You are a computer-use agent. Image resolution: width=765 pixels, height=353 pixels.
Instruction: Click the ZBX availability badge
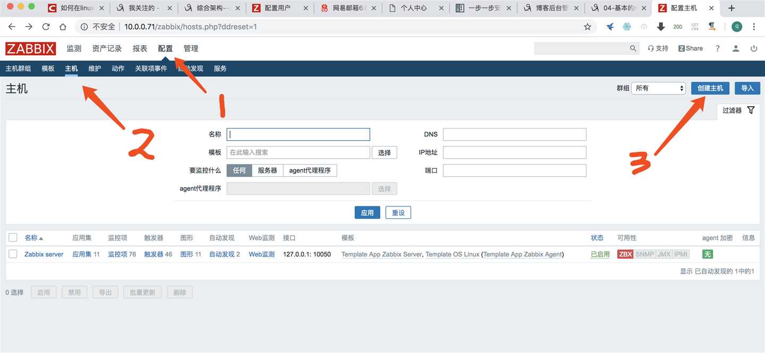(626, 254)
